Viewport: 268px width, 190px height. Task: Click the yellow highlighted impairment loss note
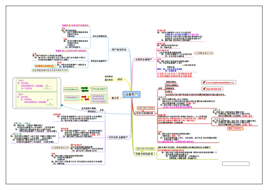(45, 66)
